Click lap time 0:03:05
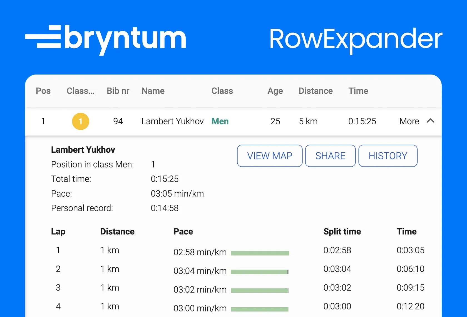This screenshot has height=317, width=467. coord(410,250)
